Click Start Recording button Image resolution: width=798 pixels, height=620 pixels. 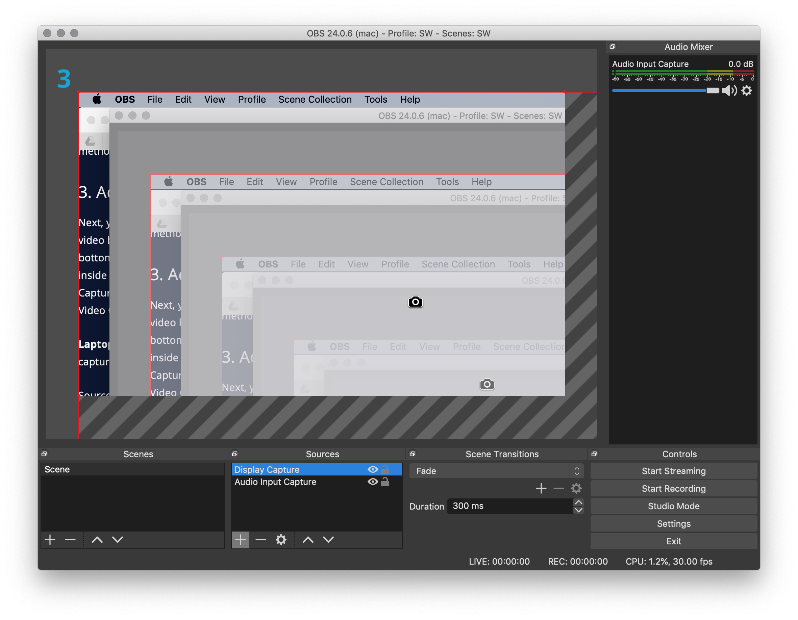tap(673, 489)
